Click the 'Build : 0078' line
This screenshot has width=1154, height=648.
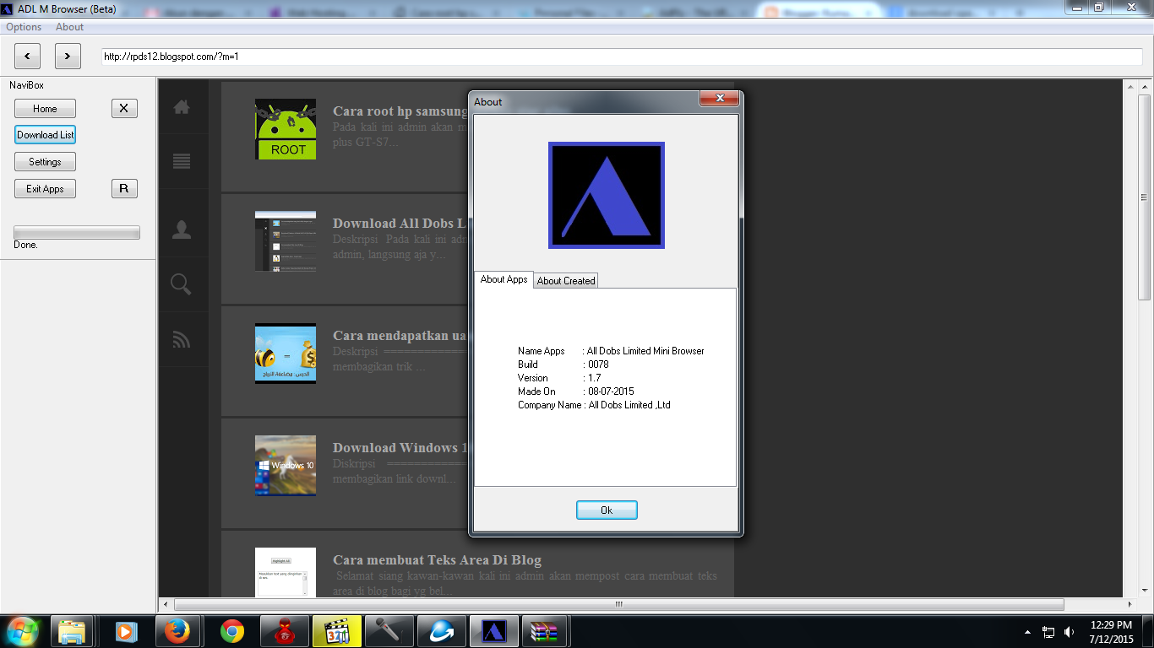[563, 364]
